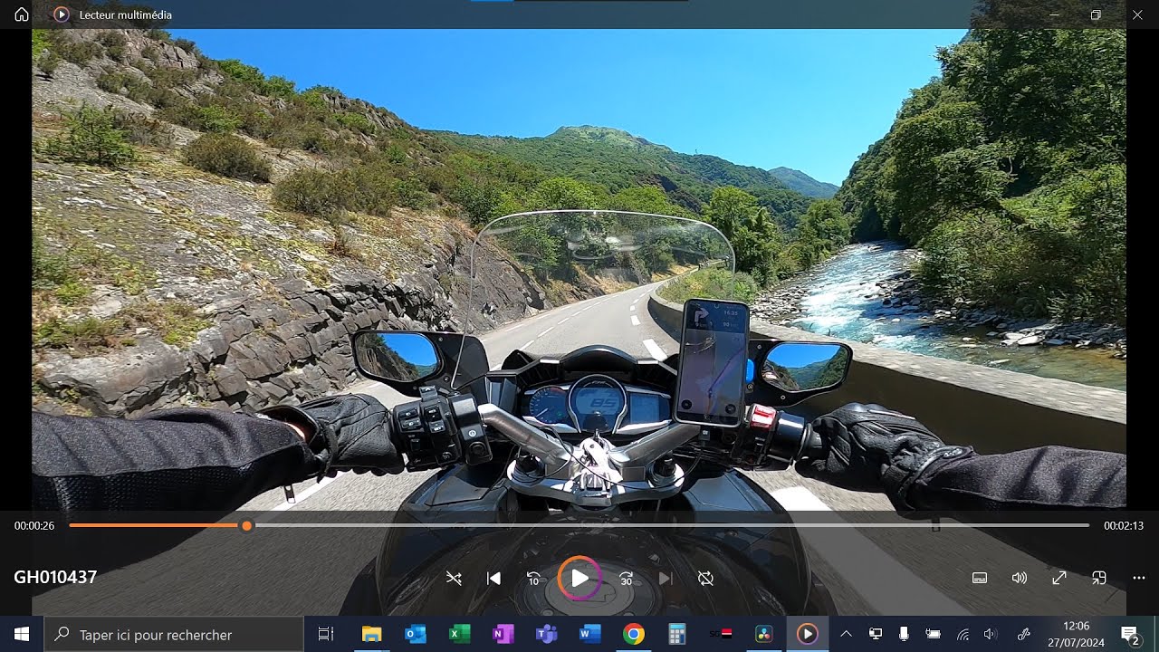This screenshot has width=1159, height=652.
Task: Open Wi-Fi network settings
Action: (963, 634)
